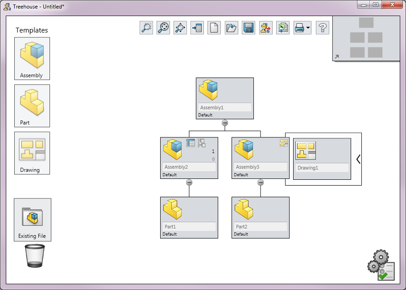
Task: Collapse the Assembly3 branch node
Action: point(261,182)
